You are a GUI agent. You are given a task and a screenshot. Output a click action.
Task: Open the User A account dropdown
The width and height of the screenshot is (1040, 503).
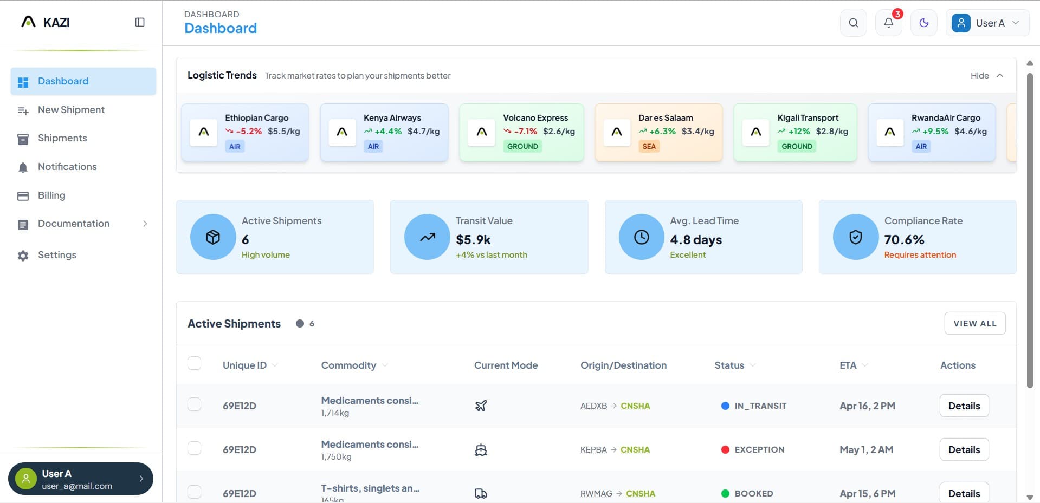pos(987,23)
